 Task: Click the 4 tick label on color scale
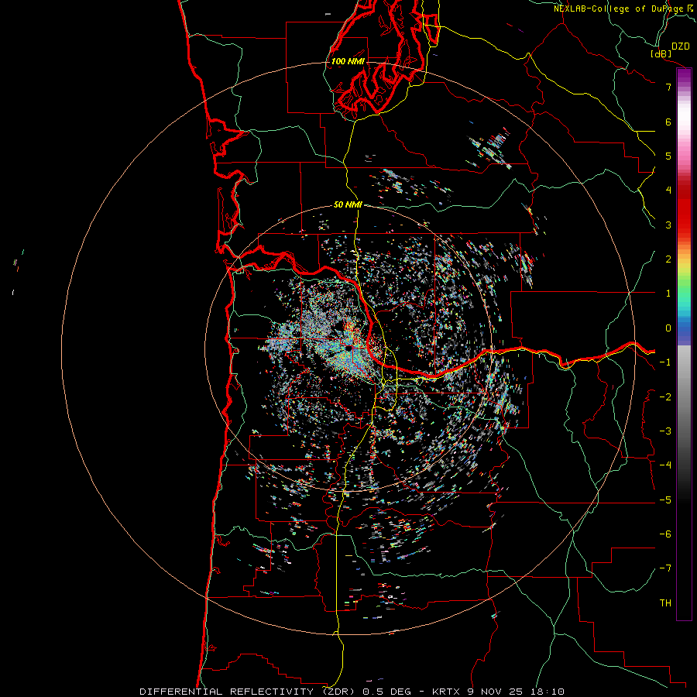point(668,191)
